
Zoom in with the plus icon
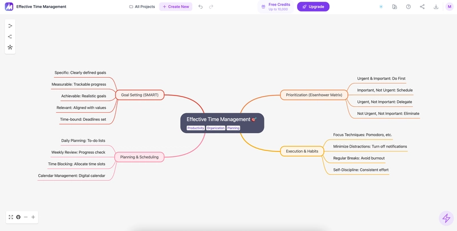33,217
